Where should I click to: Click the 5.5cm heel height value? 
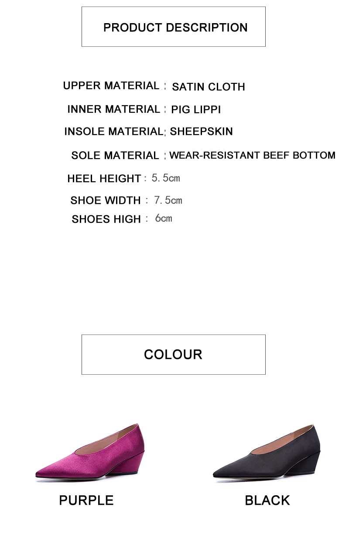pos(166,178)
